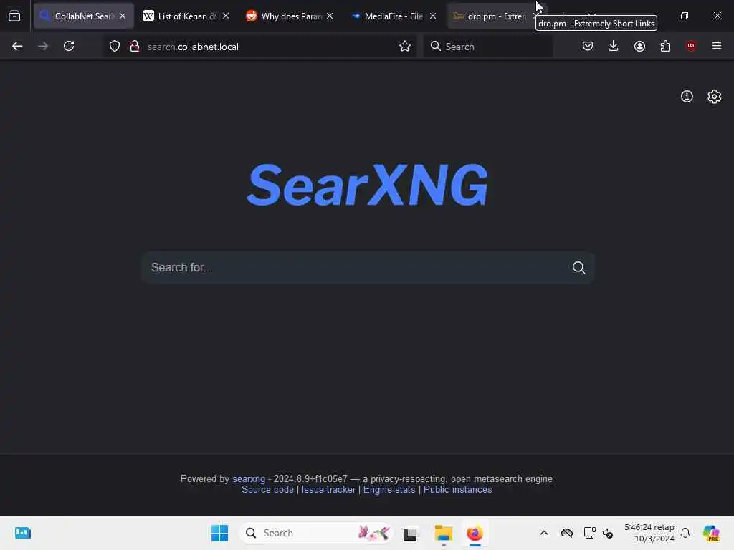Image resolution: width=734 pixels, height=550 pixels.
Task: Show hidden tray icons chevron
Action: (x=544, y=533)
